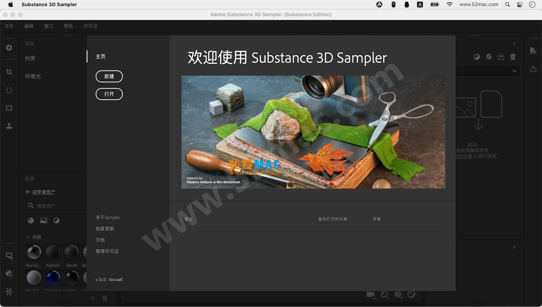Screen dimensions: 542x307
Task: Click the notification bell menu bar icon
Action: 407,5
